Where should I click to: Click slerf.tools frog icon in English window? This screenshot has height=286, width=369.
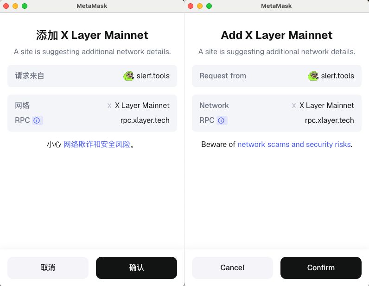313,76
